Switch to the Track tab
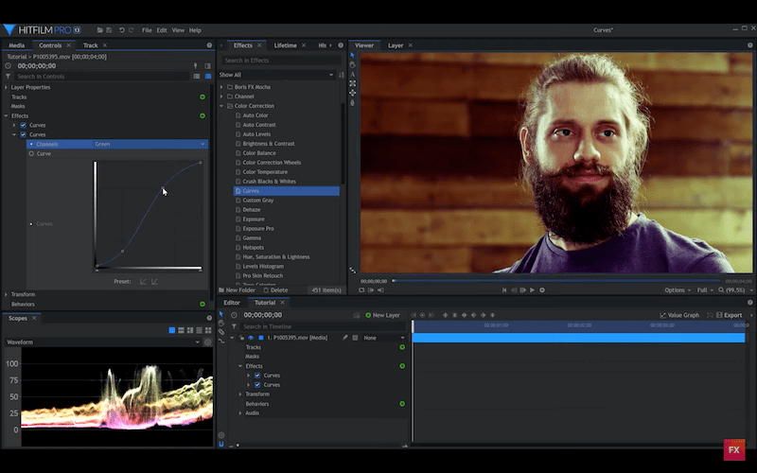This screenshot has height=473, width=757. [90, 45]
